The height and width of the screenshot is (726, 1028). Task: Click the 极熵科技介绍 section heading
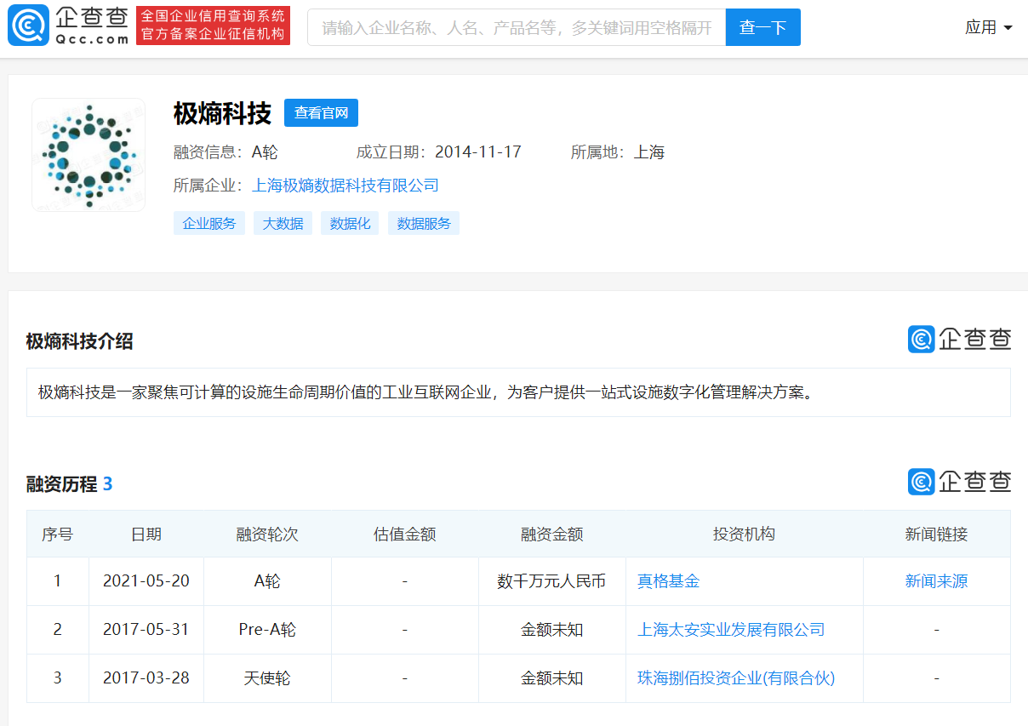click(80, 341)
